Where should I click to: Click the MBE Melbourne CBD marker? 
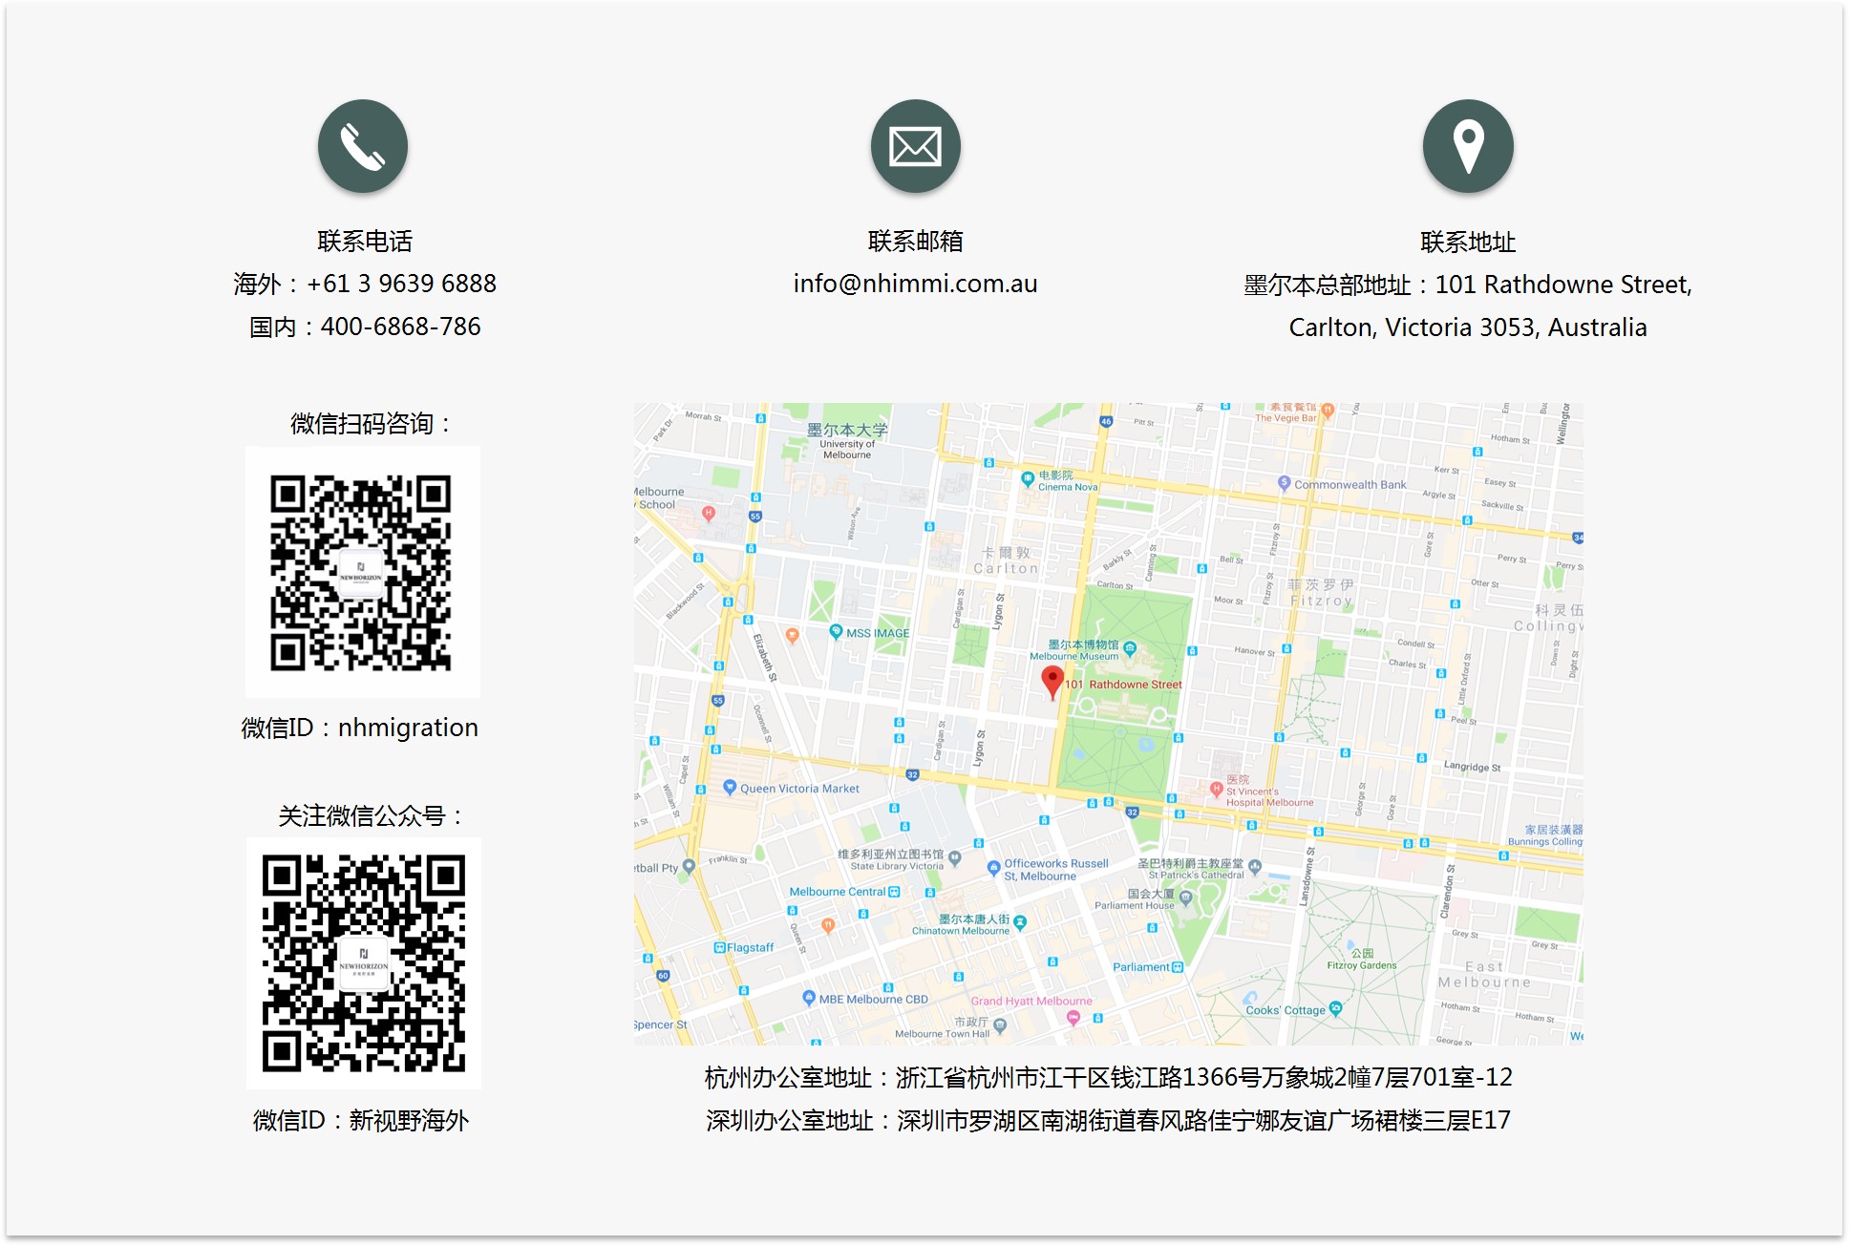tap(809, 999)
